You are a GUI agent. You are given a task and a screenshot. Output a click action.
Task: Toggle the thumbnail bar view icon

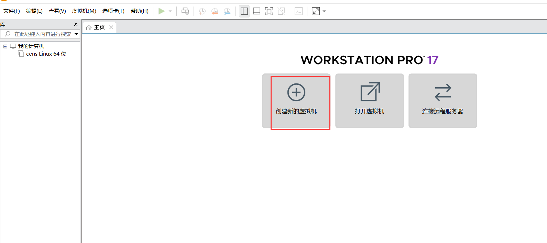tap(256, 11)
